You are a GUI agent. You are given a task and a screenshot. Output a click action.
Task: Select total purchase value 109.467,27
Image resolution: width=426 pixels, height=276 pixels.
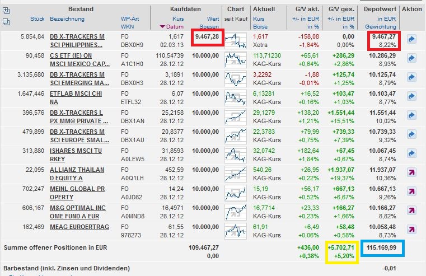tap(204, 247)
